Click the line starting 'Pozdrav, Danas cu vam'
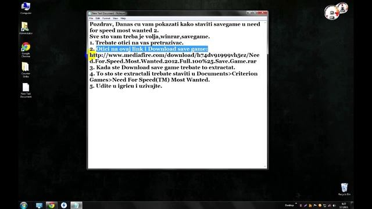 click(175, 24)
